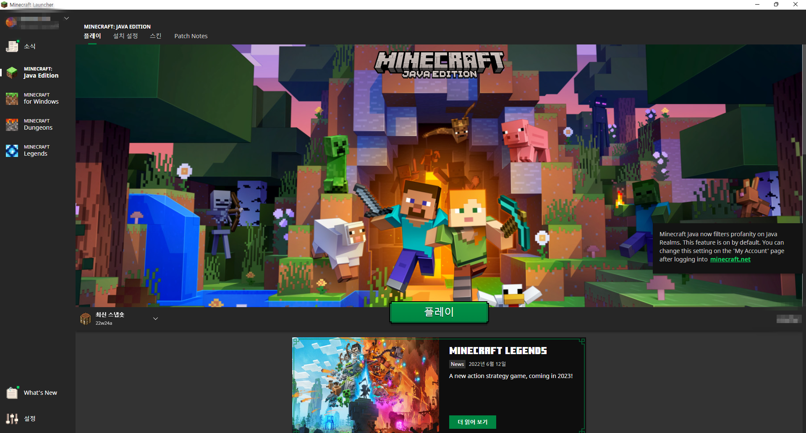Switch to the 설치 설정 tab
This screenshot has height=433, width=806.
[126, 36]
